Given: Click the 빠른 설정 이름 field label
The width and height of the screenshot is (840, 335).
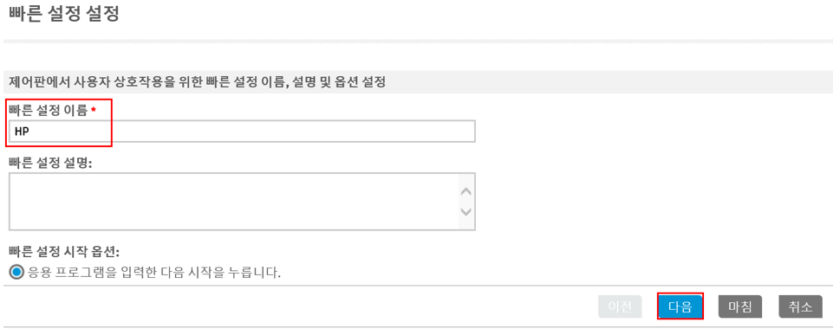Looking at the screenshot, I should pos(49,110).
